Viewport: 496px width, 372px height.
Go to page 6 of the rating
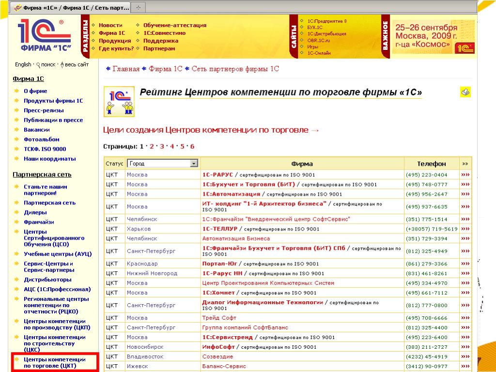click(192, 146)
